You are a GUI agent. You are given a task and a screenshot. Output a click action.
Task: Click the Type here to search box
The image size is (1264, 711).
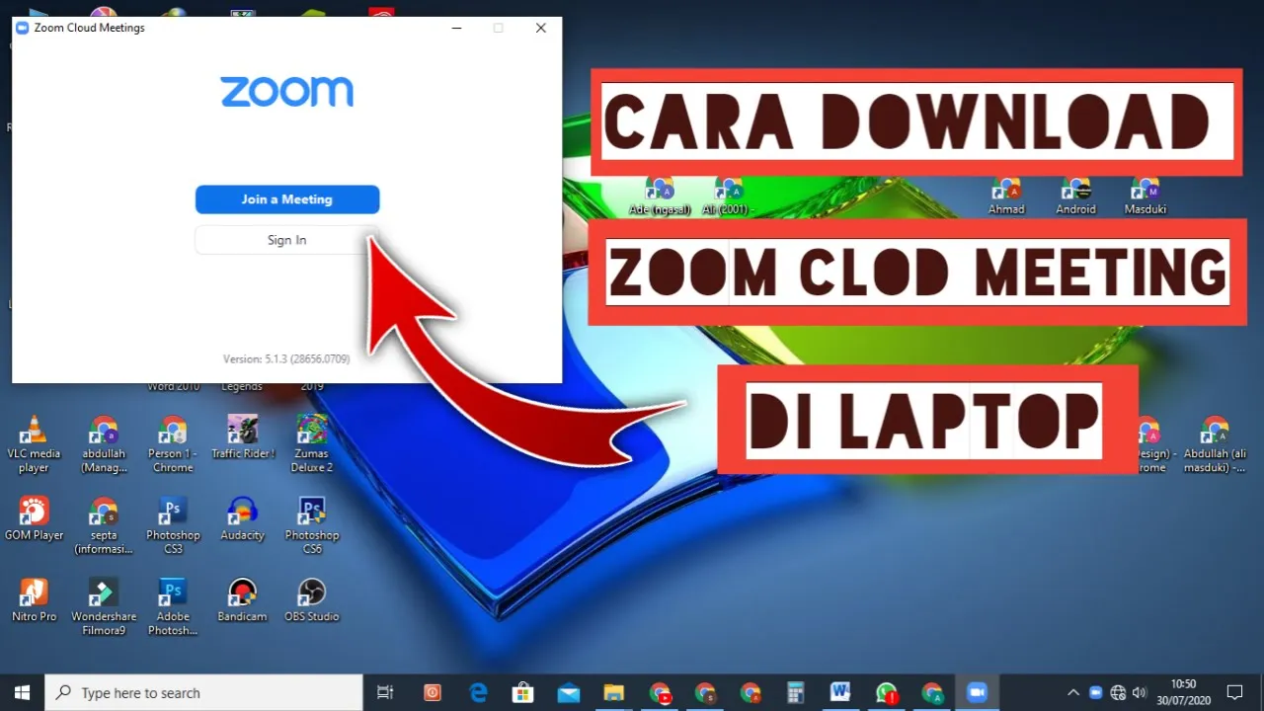pyautogui.click(x=204, y=692)
